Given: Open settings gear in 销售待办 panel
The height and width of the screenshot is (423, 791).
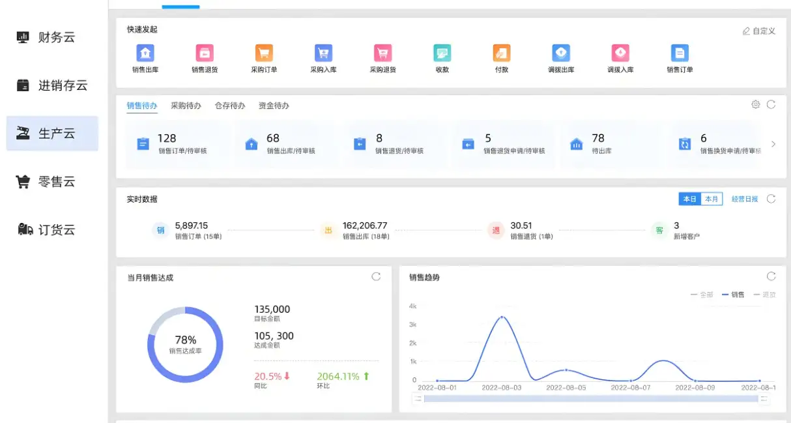Looking at the screenshot, I should (x=756, y=104).
